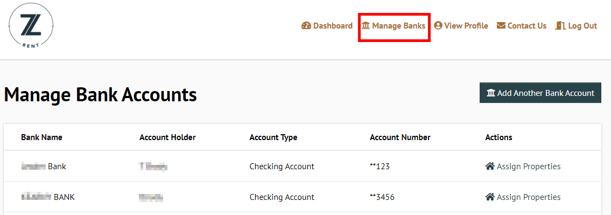Image resolution: width=611 pixels, height=215 pixels.
Task: Click the Contact Us envelope icon
Action: pos(501,26)
